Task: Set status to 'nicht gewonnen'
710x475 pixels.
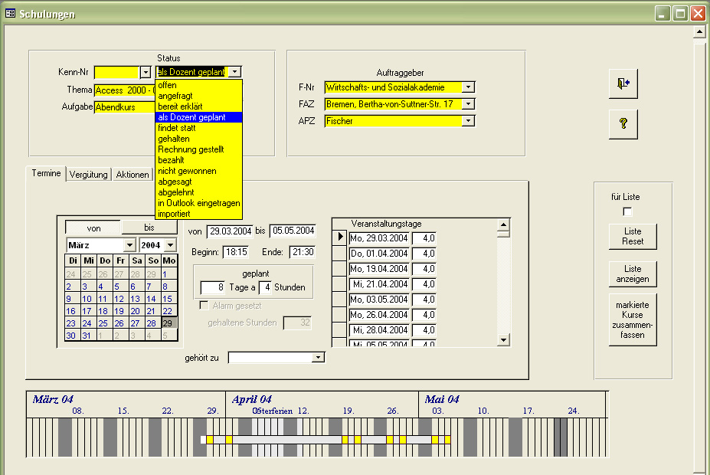Action: point(199,171)
